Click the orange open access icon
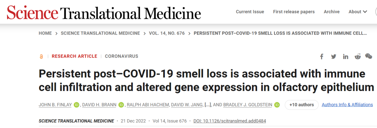The width and height of the screenshot is (377, 128). pyautogui.click(x=41, y=57)
